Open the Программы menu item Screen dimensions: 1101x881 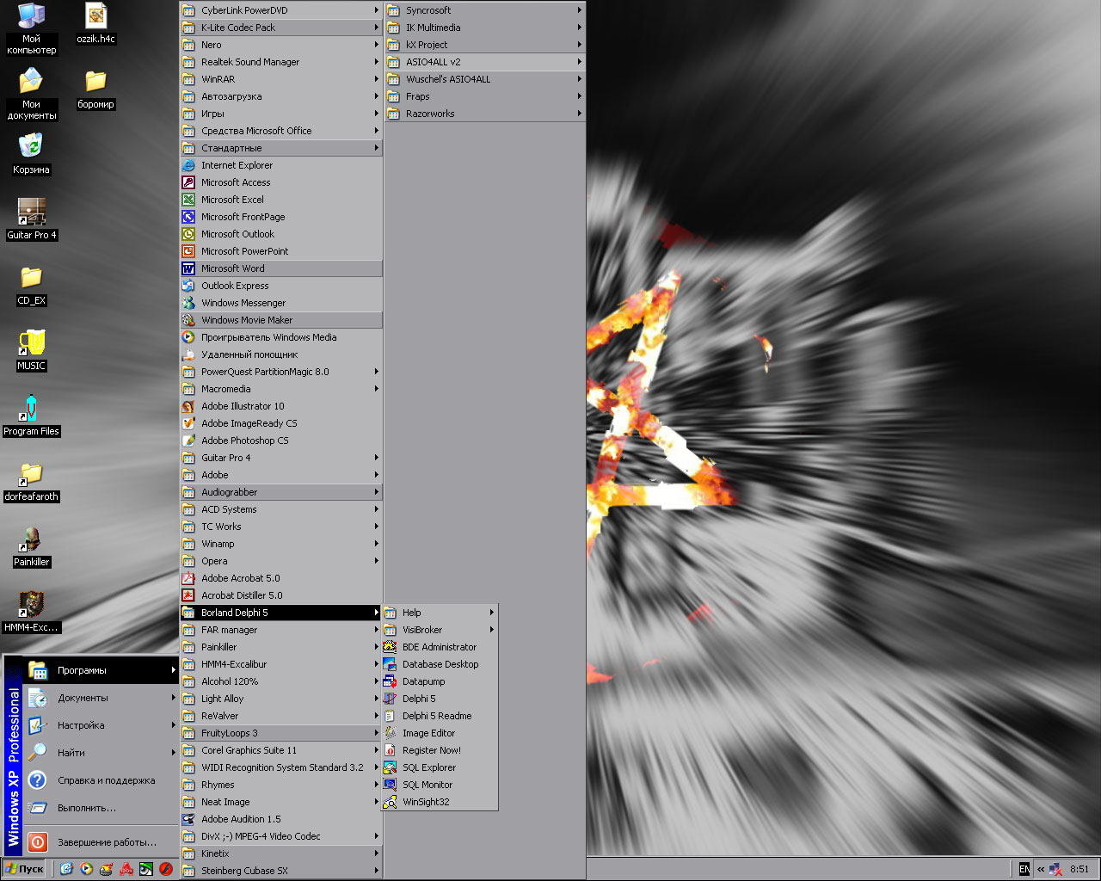101,670
